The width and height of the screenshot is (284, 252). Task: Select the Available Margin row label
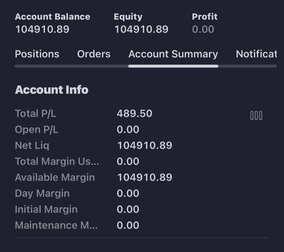(x=55, y=177)
